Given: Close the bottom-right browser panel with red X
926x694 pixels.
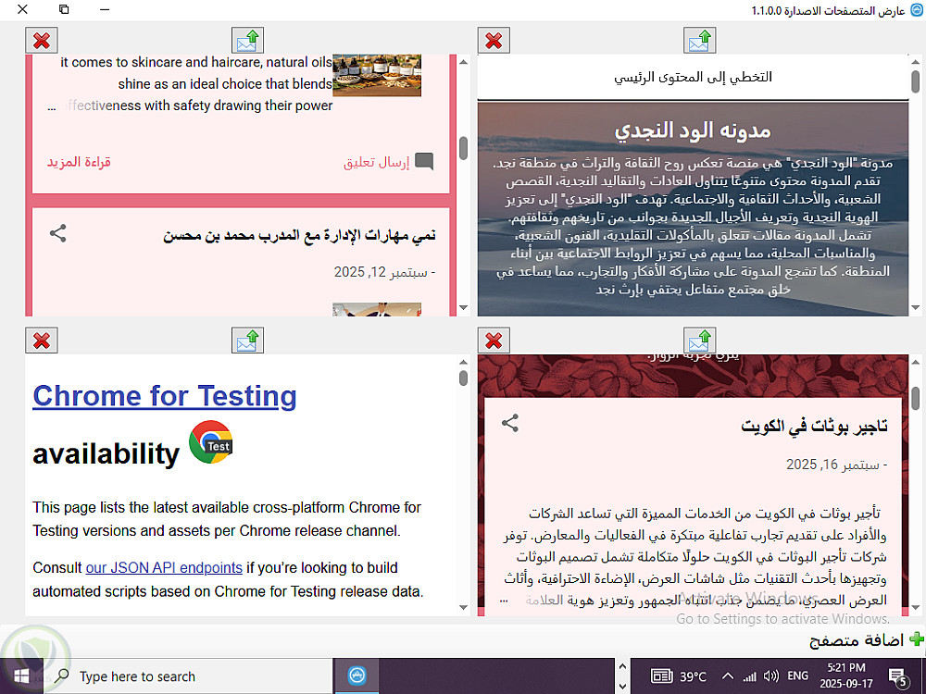Looking at the screenshot, I should tap(494, 340).
